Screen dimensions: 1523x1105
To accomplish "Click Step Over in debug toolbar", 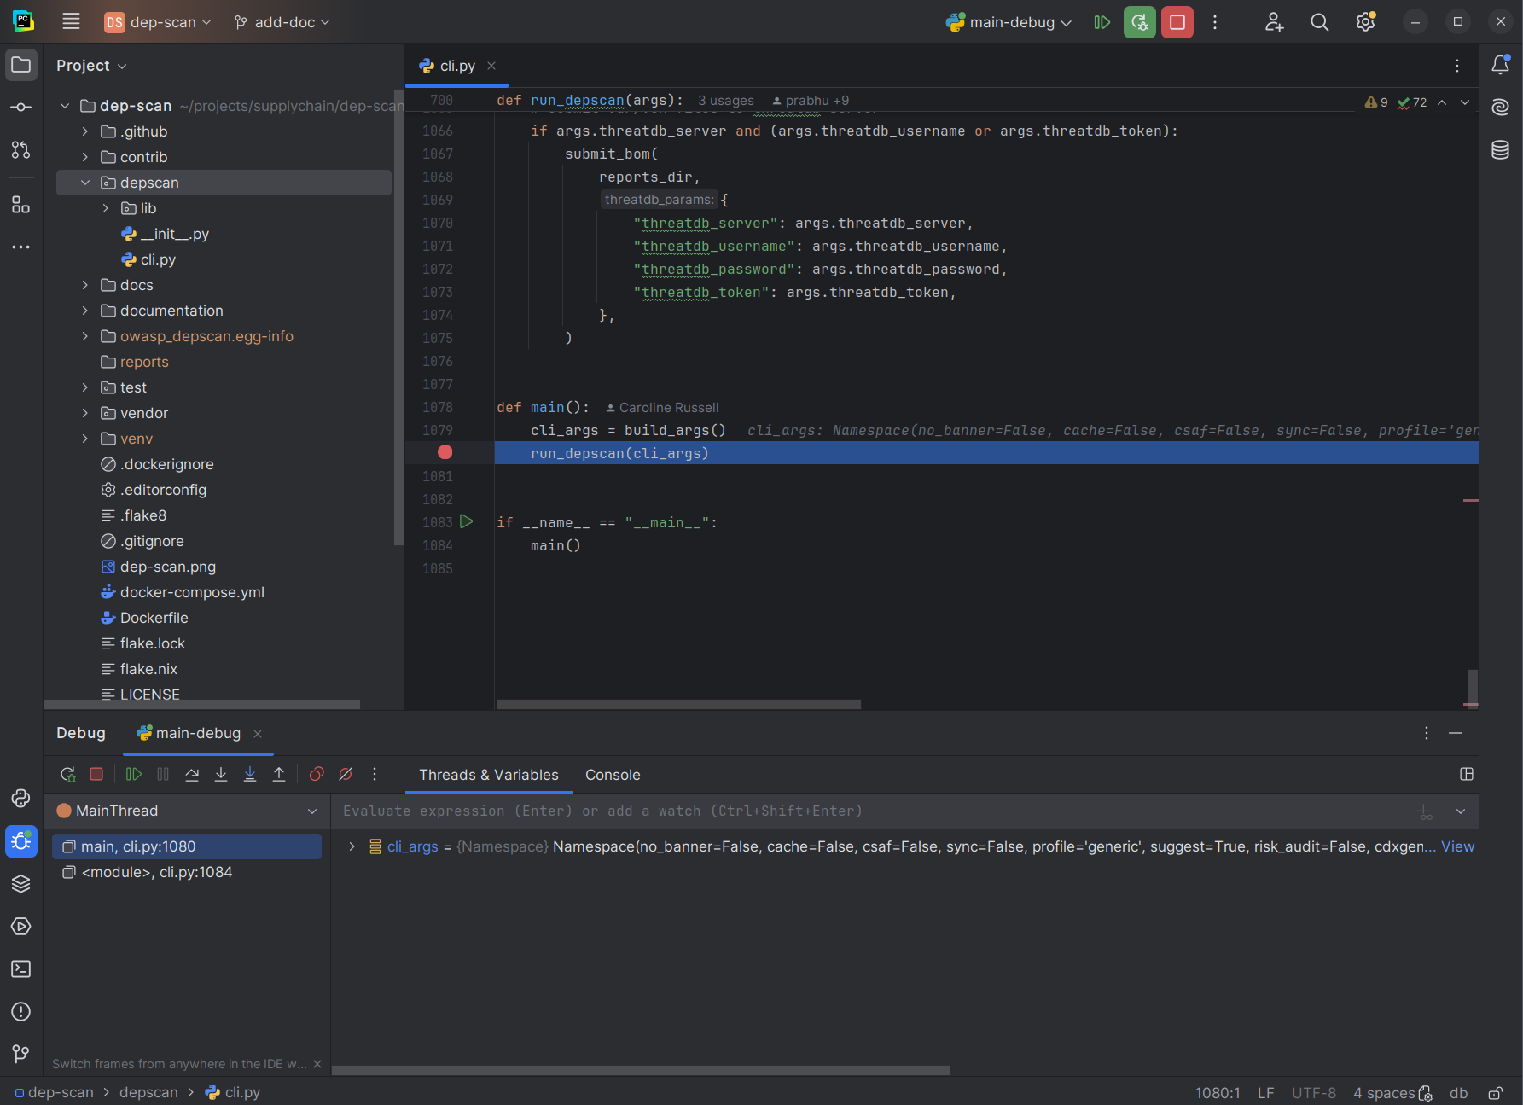I will coord(192,775).
